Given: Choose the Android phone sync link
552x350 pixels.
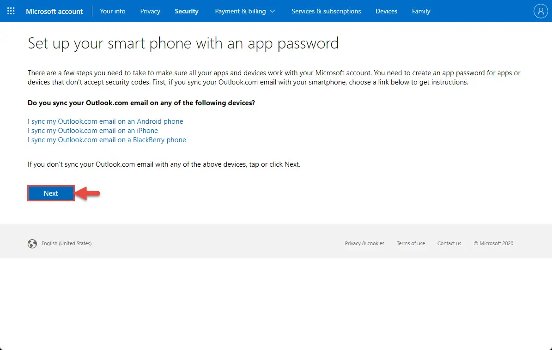Looking at the screenshot, I should 105,121.
